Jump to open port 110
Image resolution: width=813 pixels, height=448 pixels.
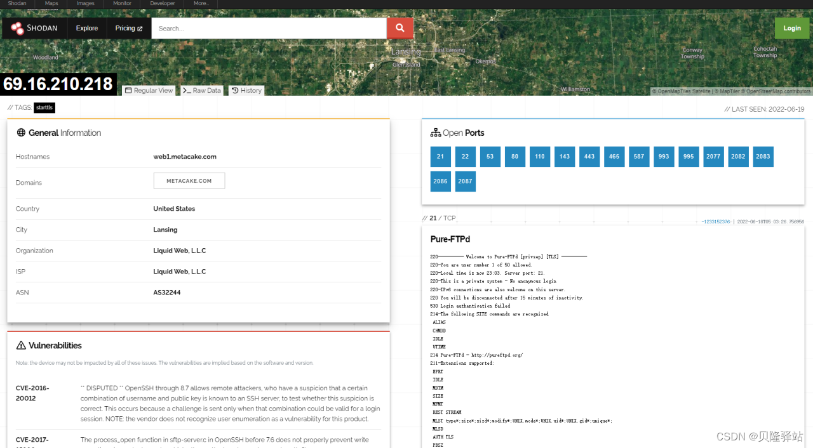coord(540,156)
